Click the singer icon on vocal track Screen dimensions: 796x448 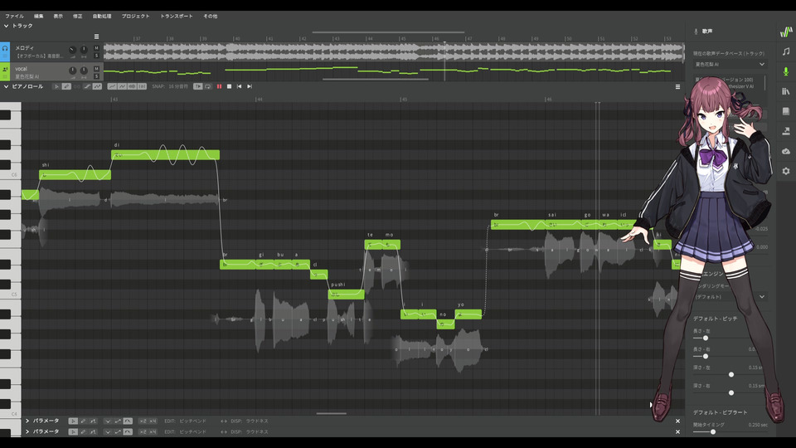(x=5, y=70)
